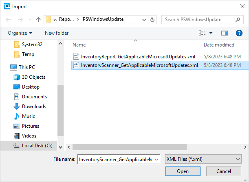249x182 pixels.
Task: Expand hidden breadcrumb path chevrons
Action: [x=55, y=20]
